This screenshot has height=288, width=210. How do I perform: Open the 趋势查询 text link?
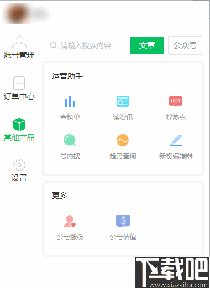pos(123,156)
